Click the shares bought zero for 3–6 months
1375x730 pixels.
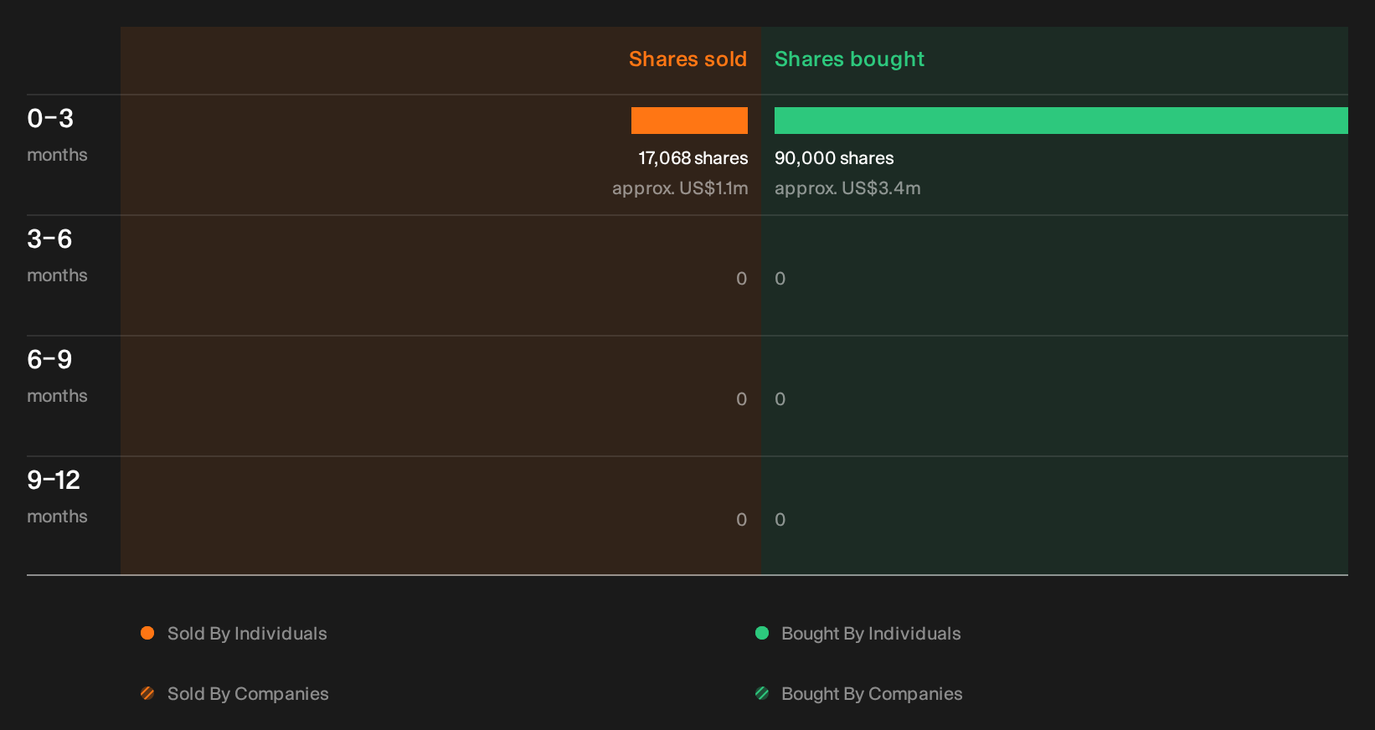click(780, 279)
